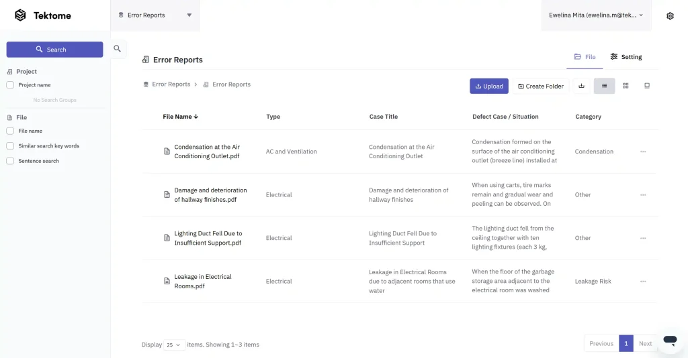This screenshot has width=688, height=358.
Task: Click the download icon next to Create Folder
Action: pyautogui.click(x=581, y=86)
